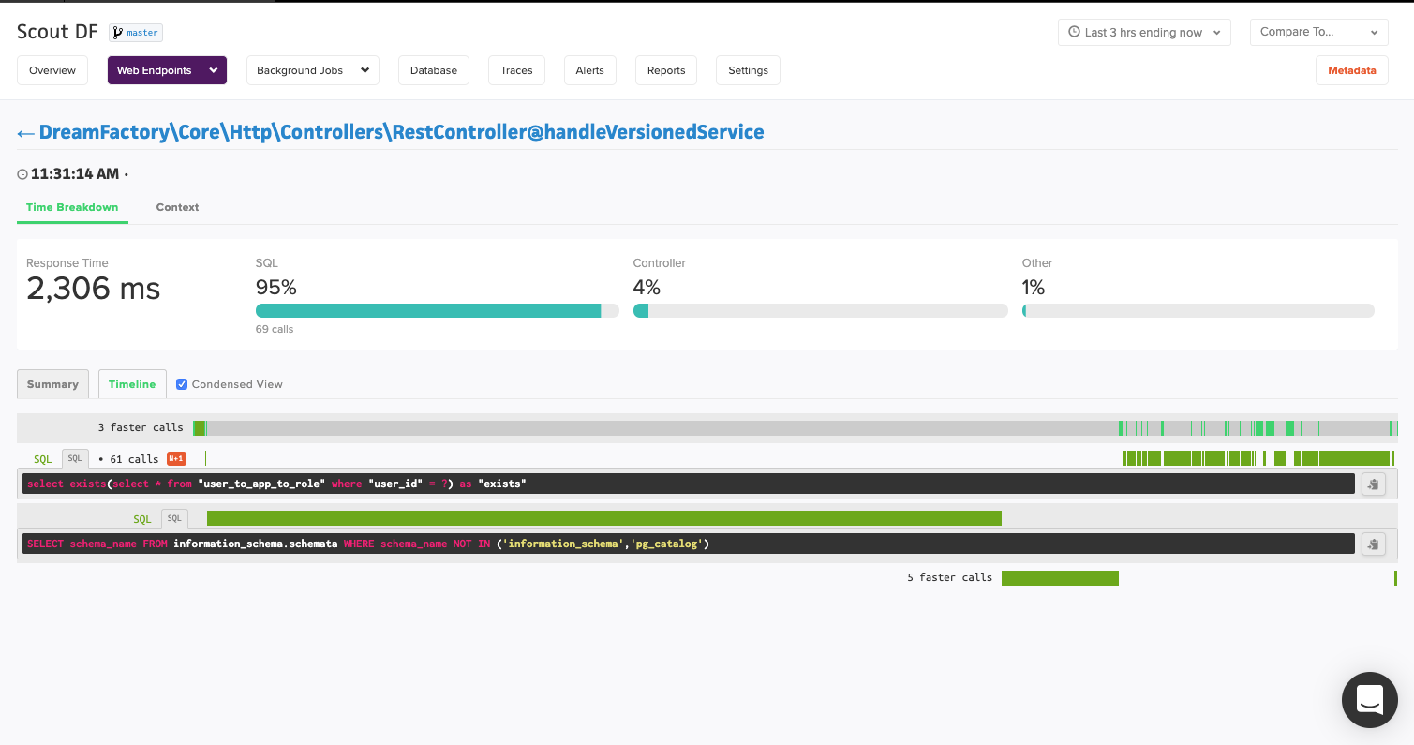The height and width of the screenshot is (745, 1414).
Task: Open the Traces section
Action: click(x=516, y=70)
